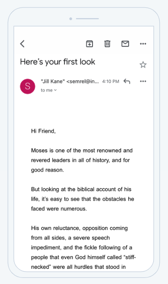
Task: Open the top toolbar three-dot menu
Action: tap(143, 44)
